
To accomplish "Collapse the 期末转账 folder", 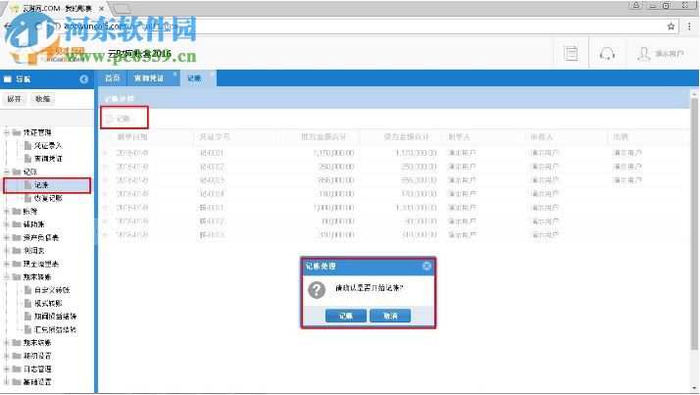I will (7, 276).
